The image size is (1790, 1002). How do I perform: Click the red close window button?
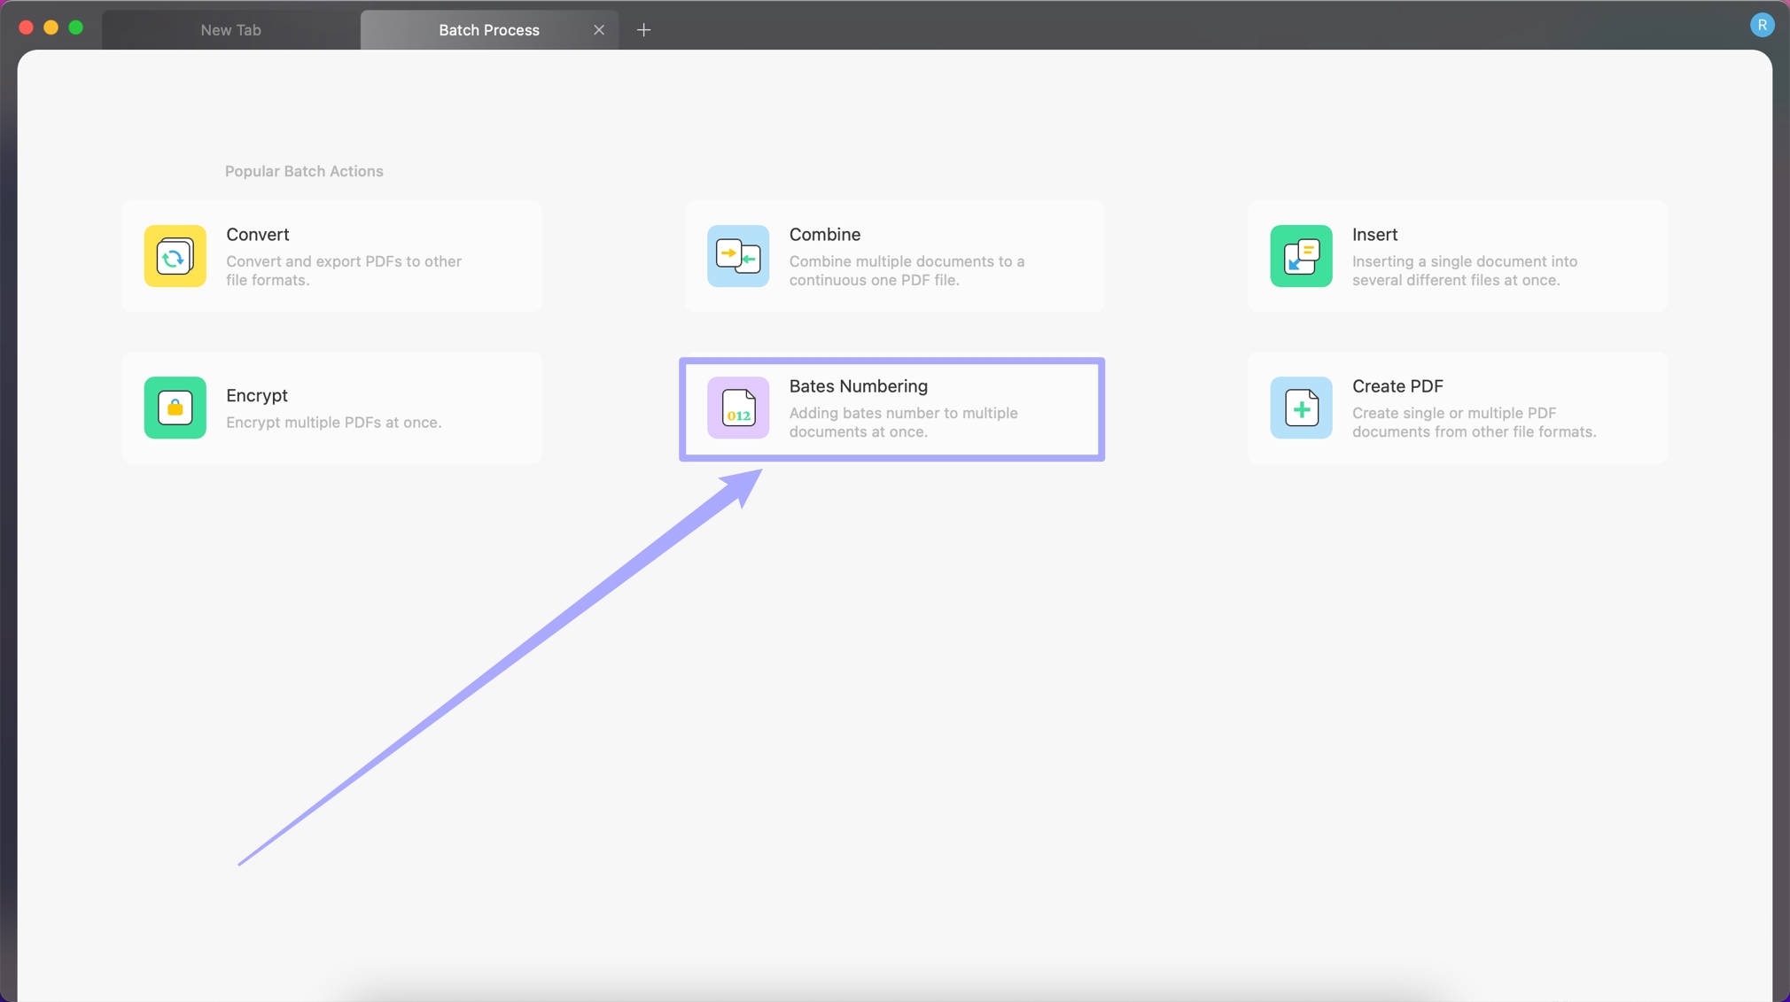click(x=27, y=27)
